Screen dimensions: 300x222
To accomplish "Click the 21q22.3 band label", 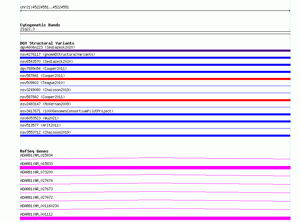I will [27, 29].
